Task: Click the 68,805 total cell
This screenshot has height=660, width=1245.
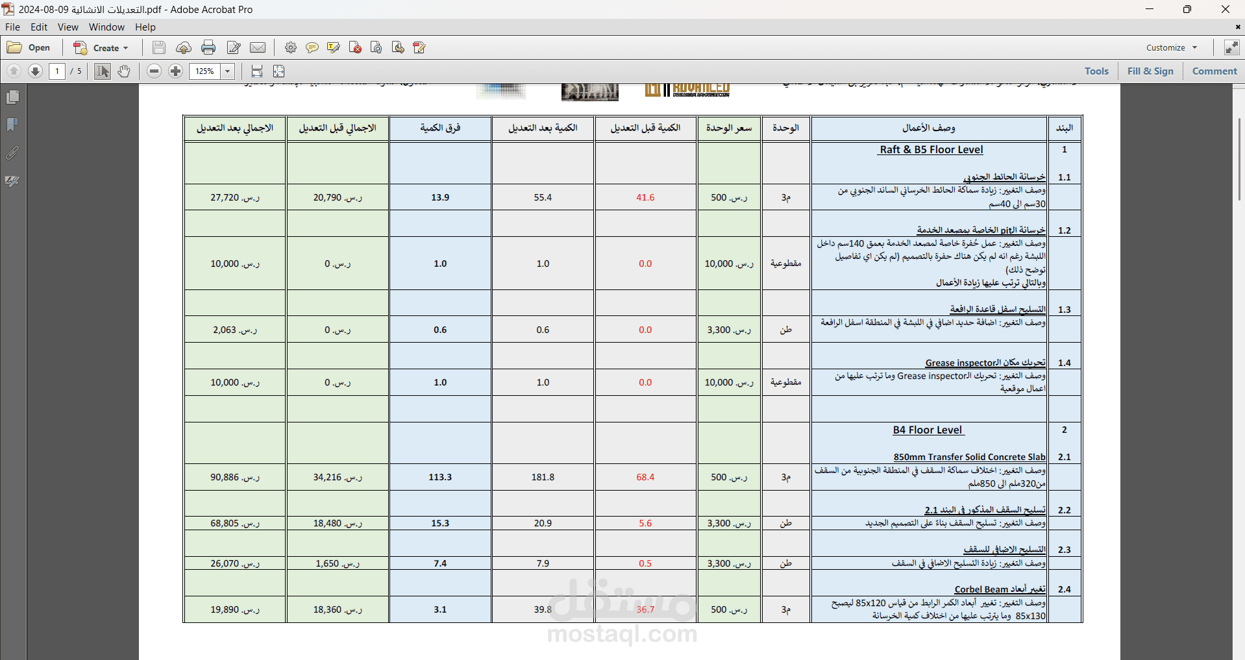Action: (x=235, y=523)
